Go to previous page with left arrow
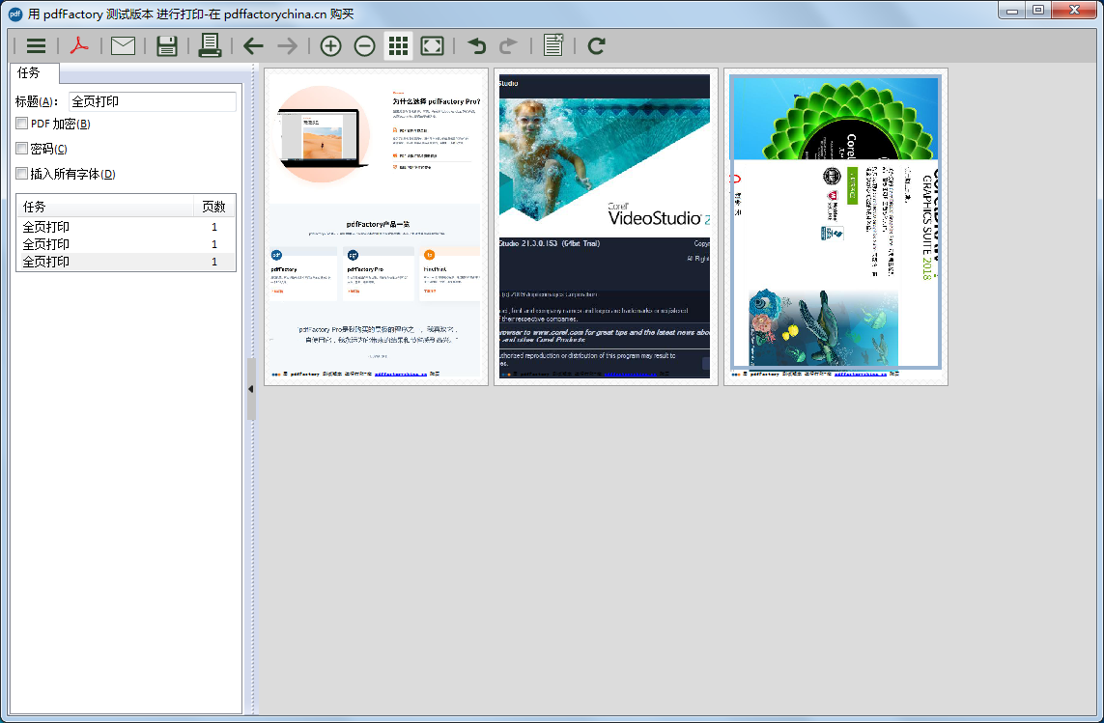This screenshot has height=723, width=1104. tap(253, 45)
